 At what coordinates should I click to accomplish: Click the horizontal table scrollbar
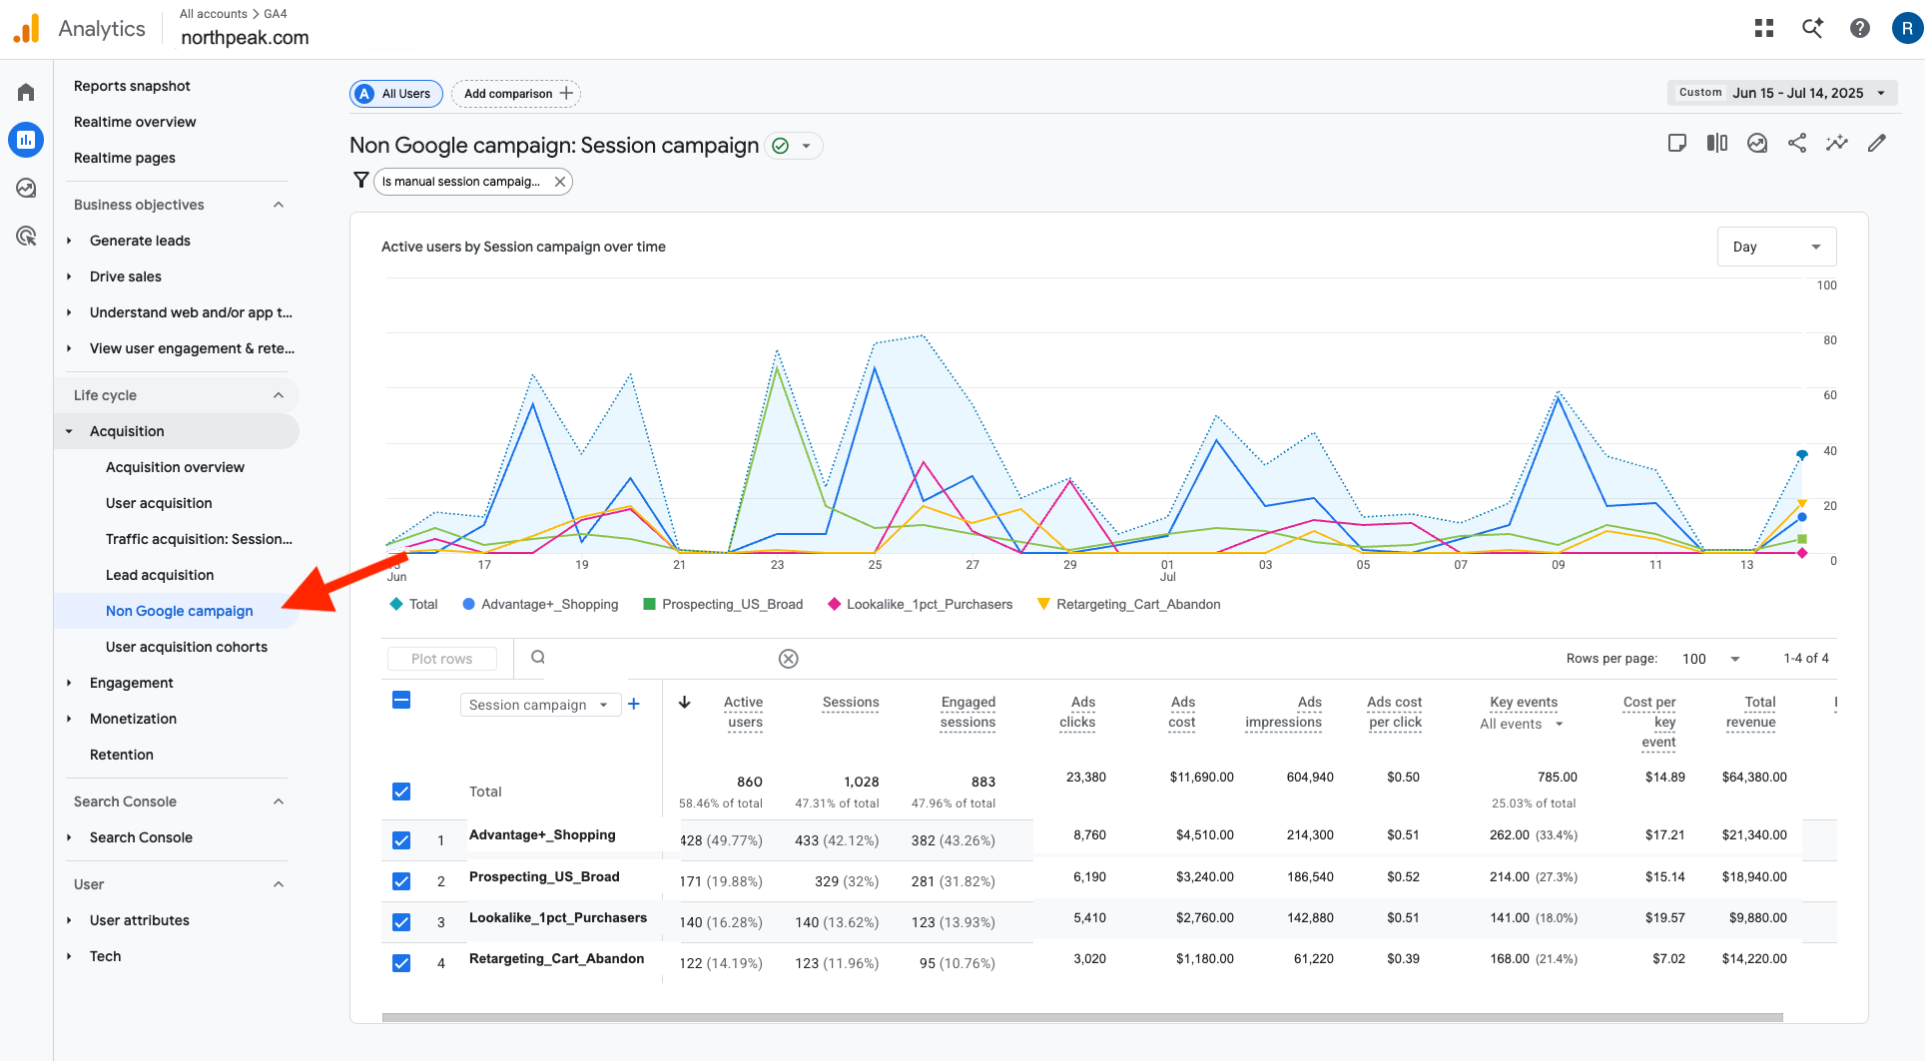(1082, 1017)
